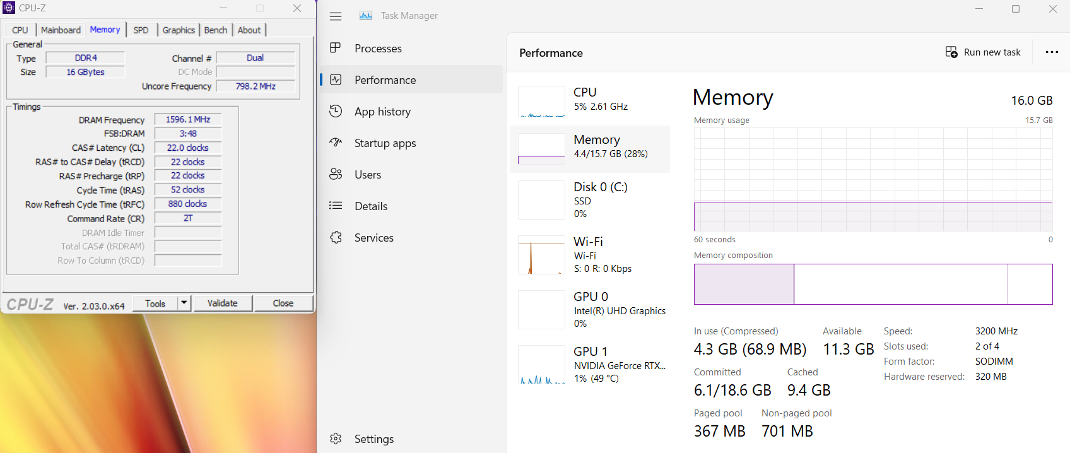Click the Cached memory value 9.4 GB

[809, 390]
